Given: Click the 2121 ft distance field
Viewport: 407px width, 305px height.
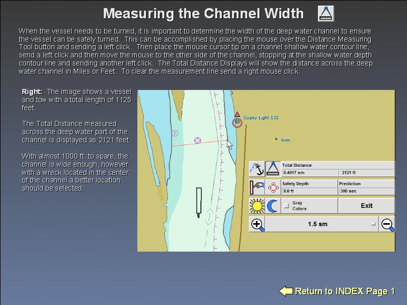Looking at the screenshot, I should point(366,172).
